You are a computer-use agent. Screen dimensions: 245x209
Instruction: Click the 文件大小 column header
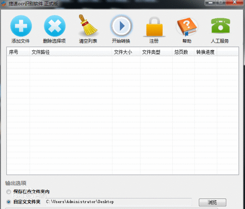126,52
